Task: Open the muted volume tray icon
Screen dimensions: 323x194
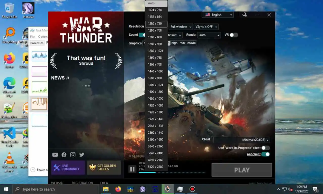Action: [x=290, y=189]
